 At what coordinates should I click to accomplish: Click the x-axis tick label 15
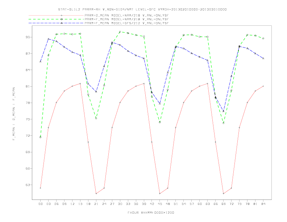(80, 204)
